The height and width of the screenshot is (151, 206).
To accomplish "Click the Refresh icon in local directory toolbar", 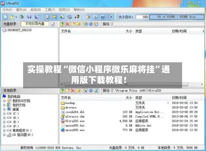I will coord(96,90).
